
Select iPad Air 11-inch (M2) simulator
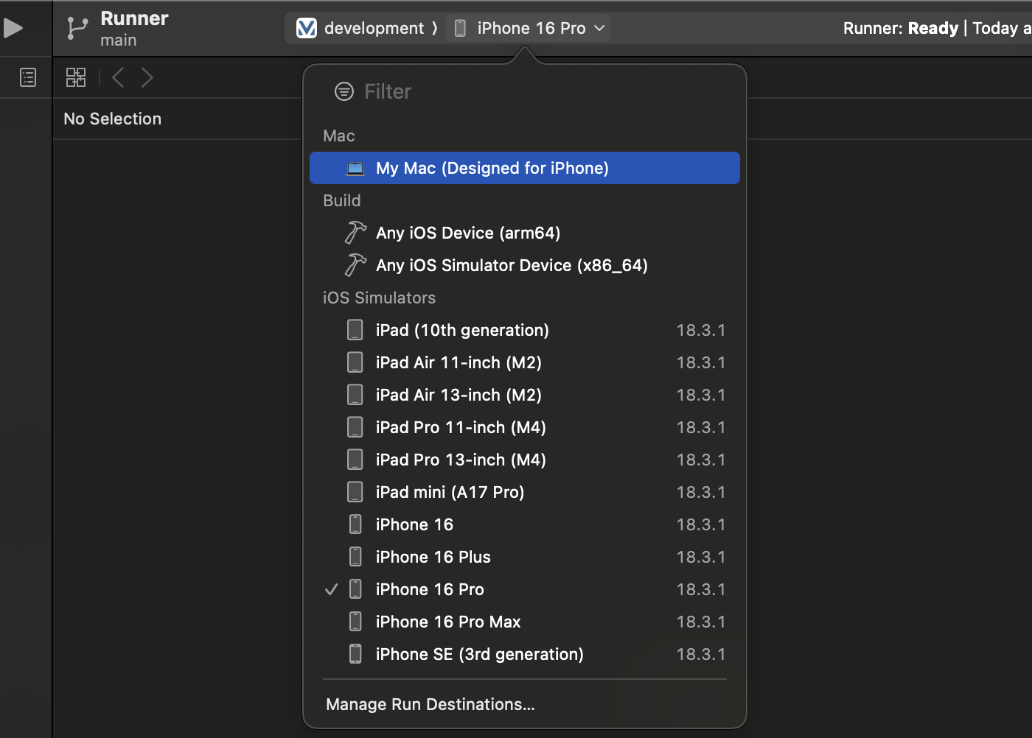pyautogui.click(x=525, y=362)
